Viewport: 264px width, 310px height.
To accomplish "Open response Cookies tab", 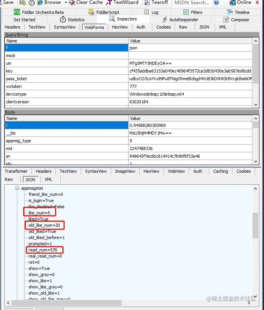I will coord(244,171).
